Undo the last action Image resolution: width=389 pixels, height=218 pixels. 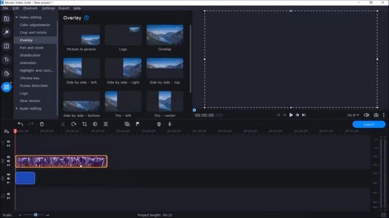[21, 124]
